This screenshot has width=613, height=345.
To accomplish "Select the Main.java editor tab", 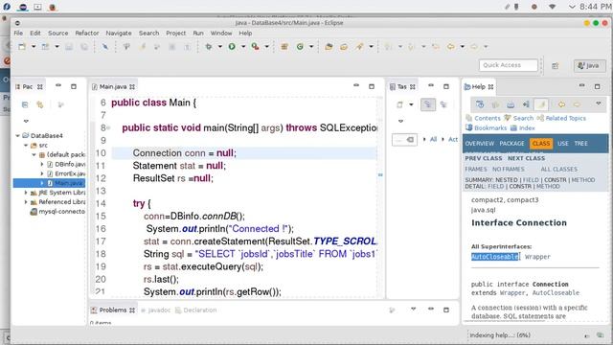I will tap(113, 86).
